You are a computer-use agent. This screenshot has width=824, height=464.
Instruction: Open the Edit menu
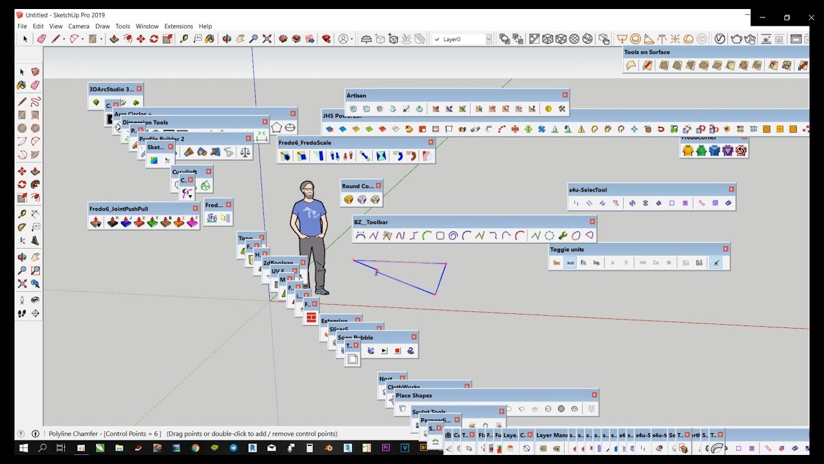[x=39, y=26]
